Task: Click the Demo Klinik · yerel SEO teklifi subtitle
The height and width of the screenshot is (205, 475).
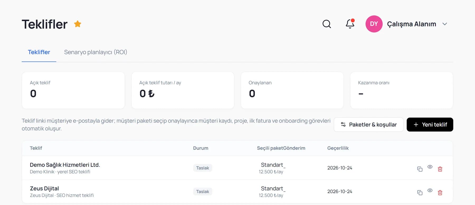Action: 60,172
